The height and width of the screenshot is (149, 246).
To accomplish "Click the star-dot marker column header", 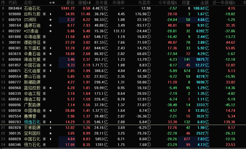I will 52,3.
